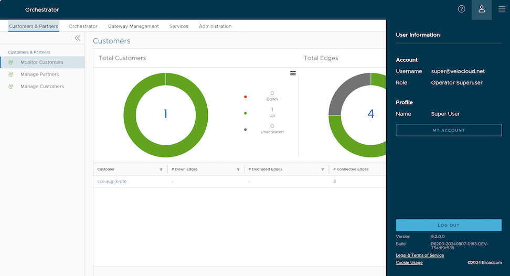This screenshot has width=510, height=276.
Task: Open Total Customers chart options menu
Action: coord(293,73)
